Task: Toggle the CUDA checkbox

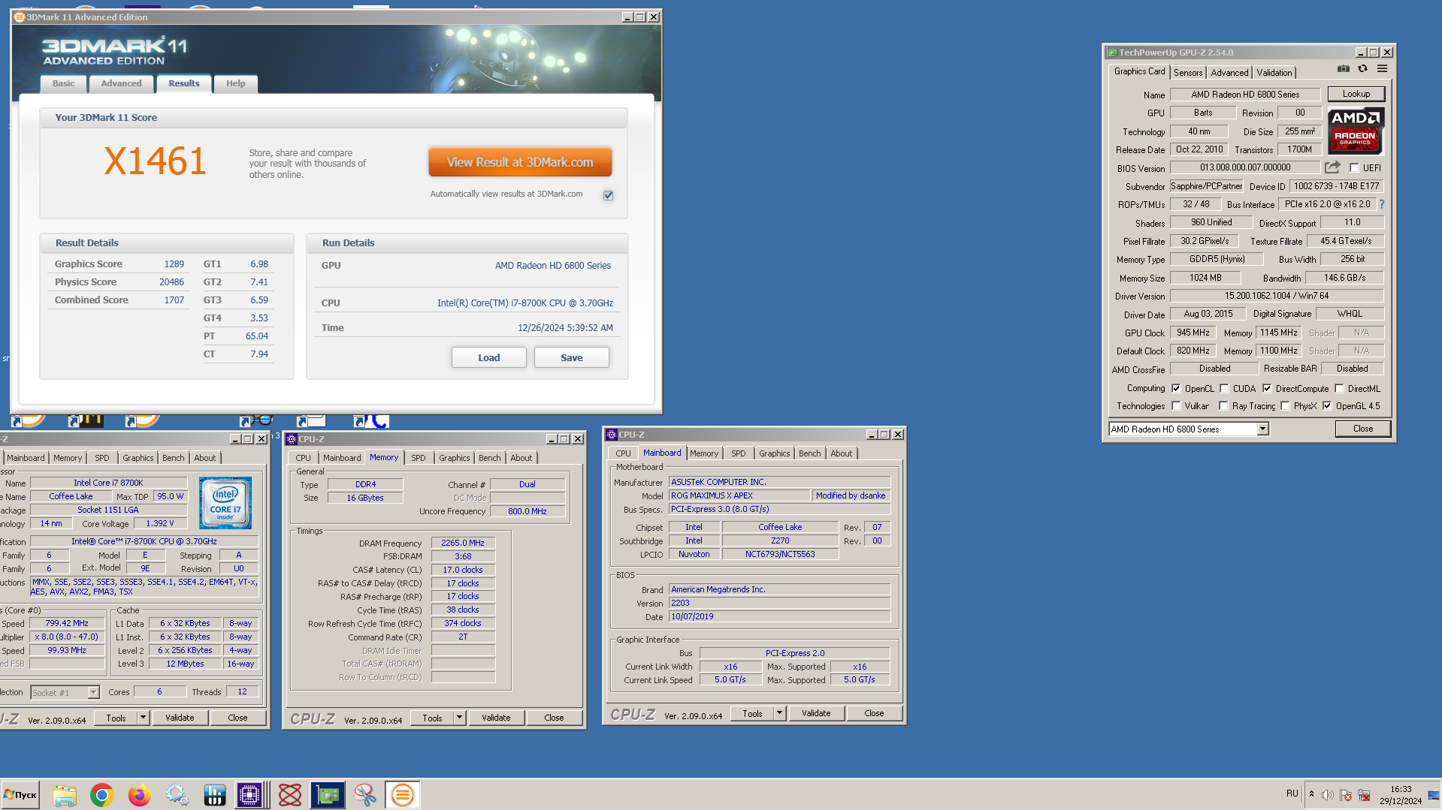Action: 1224,389
